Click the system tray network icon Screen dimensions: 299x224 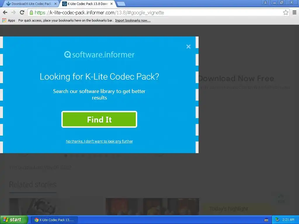tap(277, 220)
